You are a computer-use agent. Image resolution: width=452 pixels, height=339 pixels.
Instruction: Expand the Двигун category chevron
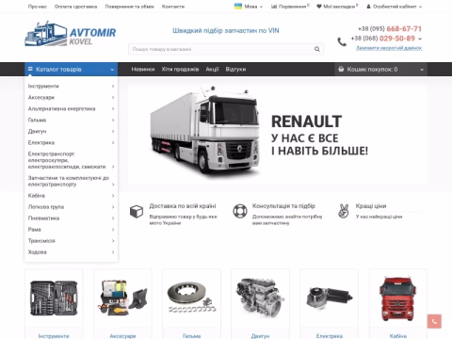pos(113,131)
